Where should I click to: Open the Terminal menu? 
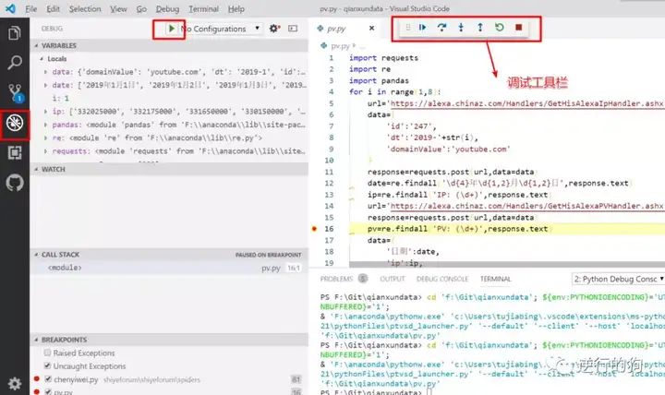pyautogui.click(x=203, y=9)
